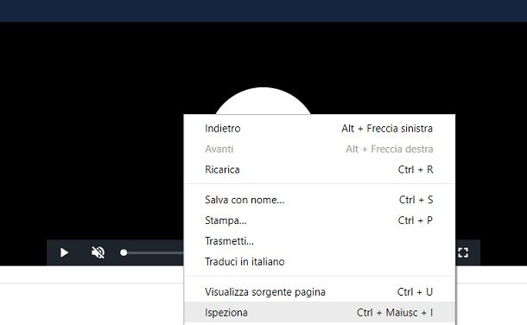Viewport: 527px width, 325px height.
Task: Choose Salva con nome... option
Action: tap(320, 200)
